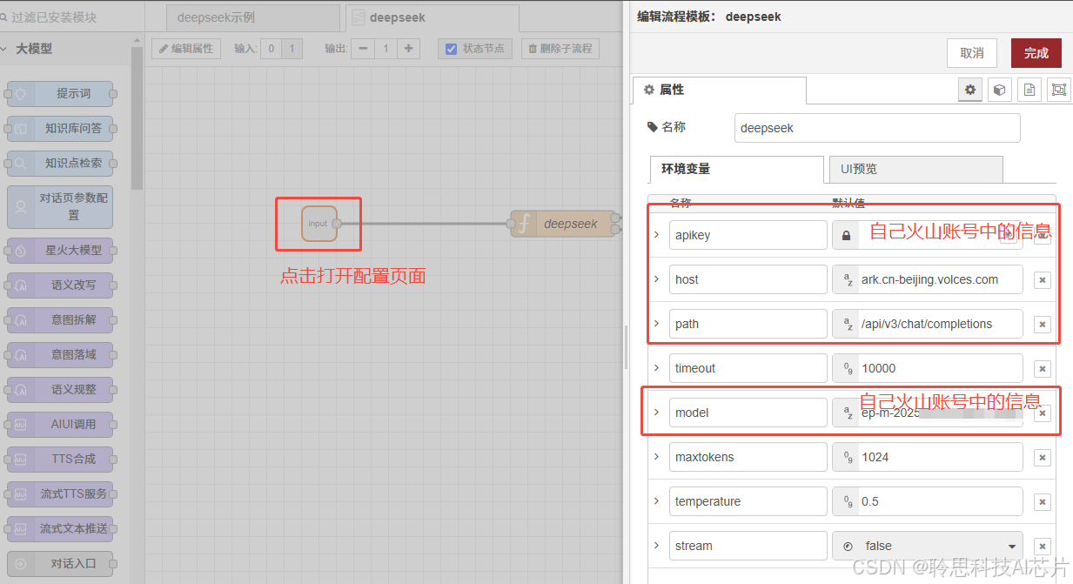The width and height of the screenshot is (1073, 584).
Task: Remove the path variable row
Action: pos(1043,324)
